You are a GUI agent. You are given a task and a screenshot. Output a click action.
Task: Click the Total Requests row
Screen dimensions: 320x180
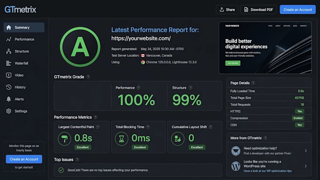[x=269, y=105]
